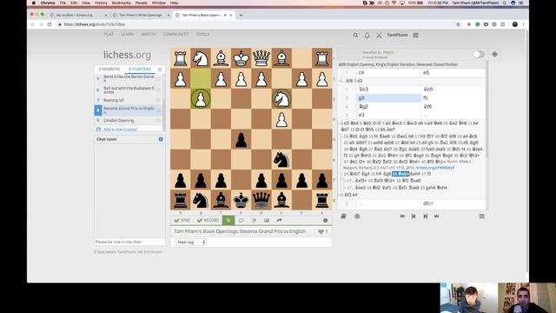The width and height of the screenshot is (556, 313).
Task: Toggle the Chat room checkbox
Action: pos(161,139)
